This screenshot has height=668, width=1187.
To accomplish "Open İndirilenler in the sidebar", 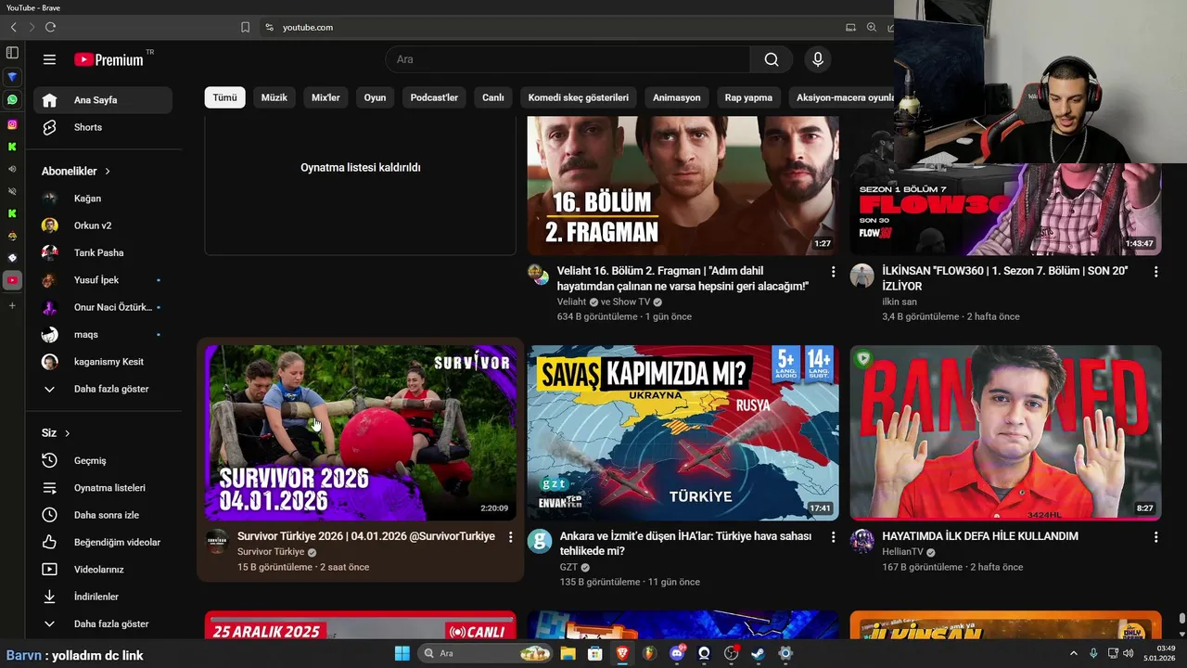I will coord(103,597).
